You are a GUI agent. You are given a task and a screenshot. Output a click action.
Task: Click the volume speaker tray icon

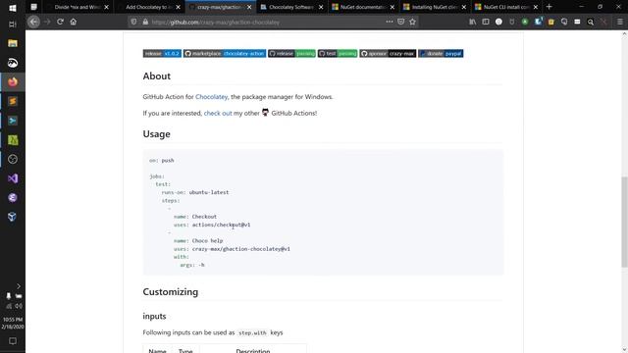coord(19,306)
